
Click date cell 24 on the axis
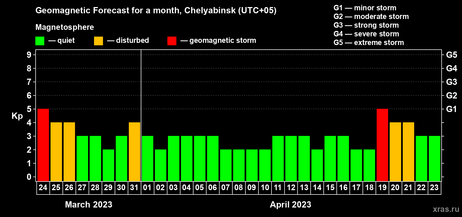pyautogui.click(x=43, y=188)
